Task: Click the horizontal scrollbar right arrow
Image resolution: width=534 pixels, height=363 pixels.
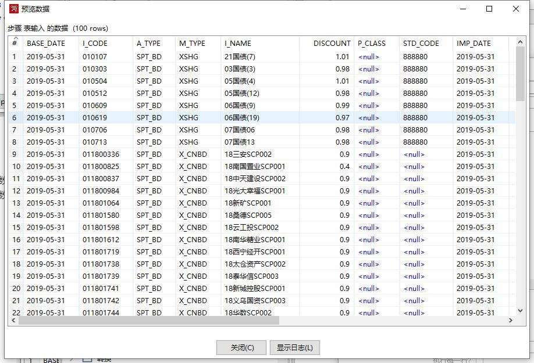Action: pyautogui.click(x=511, y=320)
